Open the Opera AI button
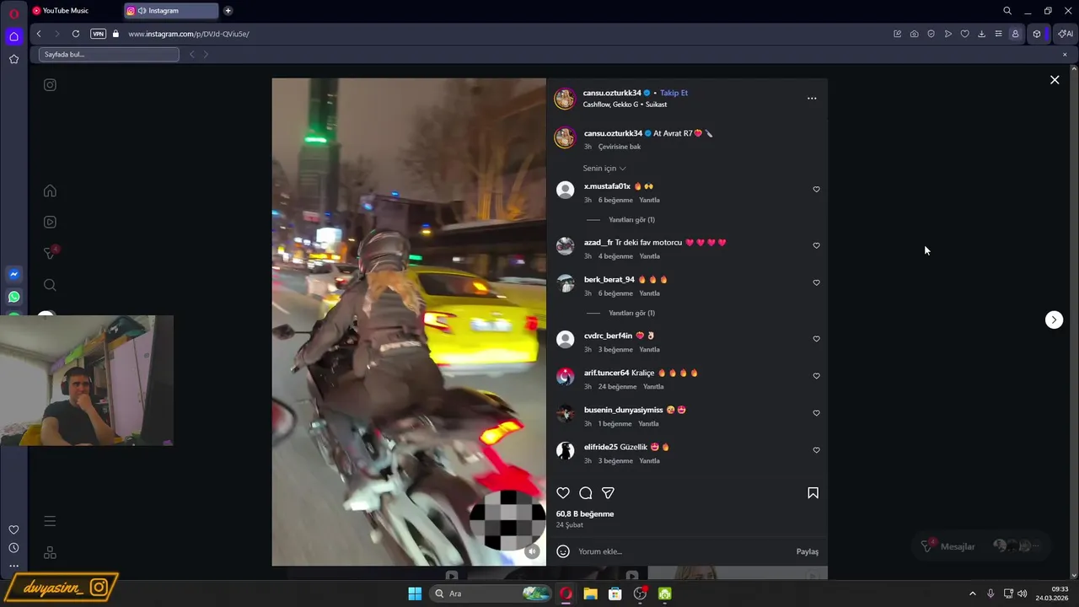The width and height of the screenshot is (1079, 607). 1066,34
